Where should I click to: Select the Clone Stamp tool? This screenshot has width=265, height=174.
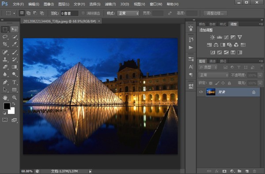coord(5,60)
